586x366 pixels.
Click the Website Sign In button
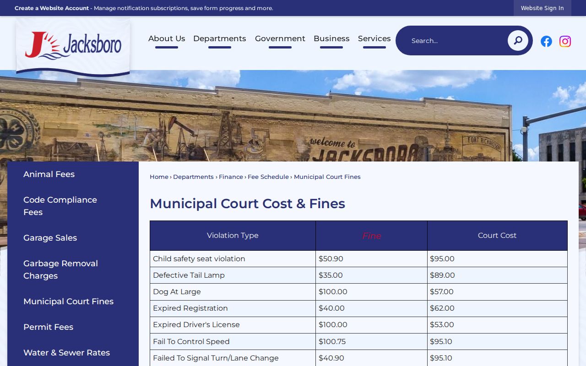tap(543, 8)
